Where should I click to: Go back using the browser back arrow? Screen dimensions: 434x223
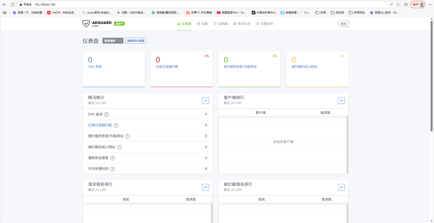(x=4, y=5)
